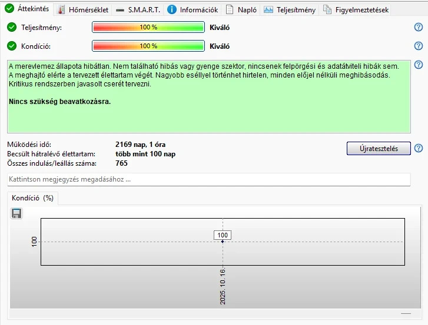Click the 'Összes indulás/leállás száma:' label

pos(52,163)
